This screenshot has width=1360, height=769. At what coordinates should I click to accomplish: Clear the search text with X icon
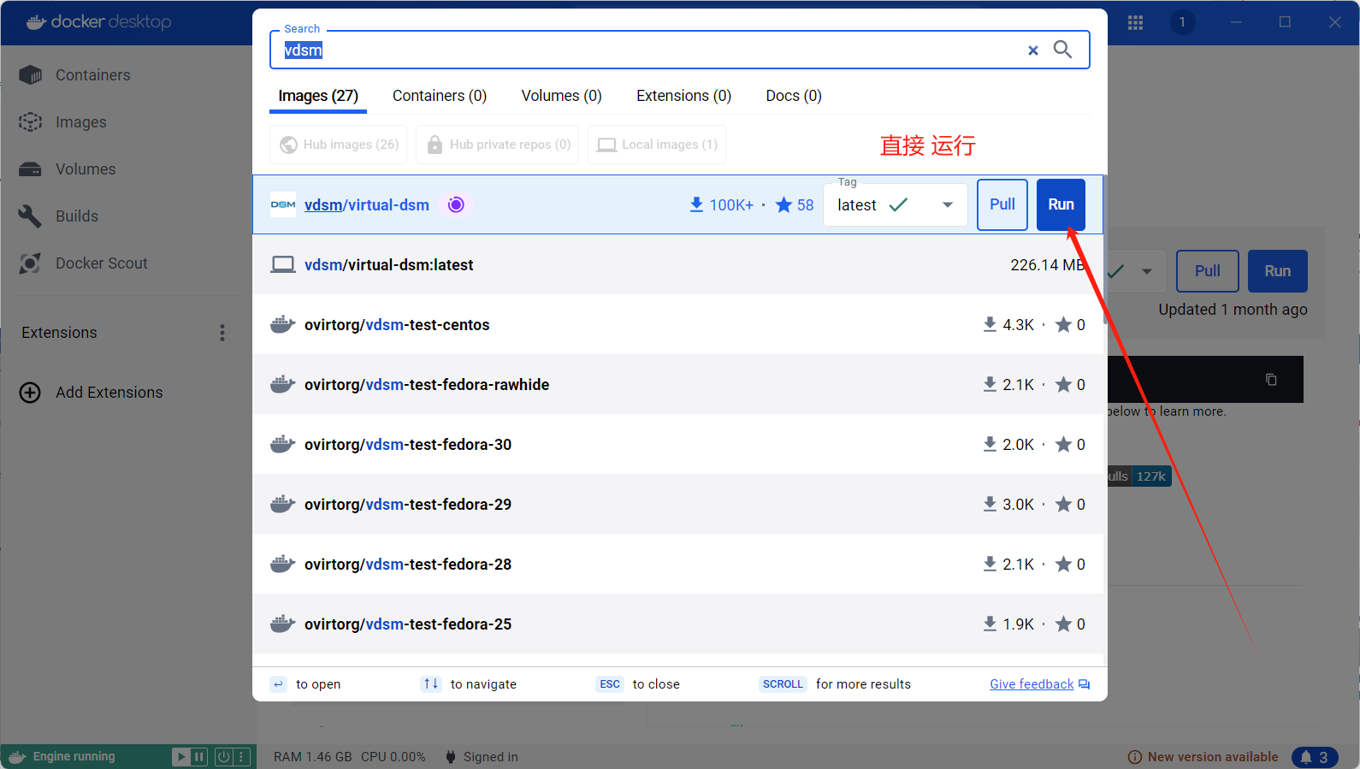pyautogui.click(x=1033, y=50)
